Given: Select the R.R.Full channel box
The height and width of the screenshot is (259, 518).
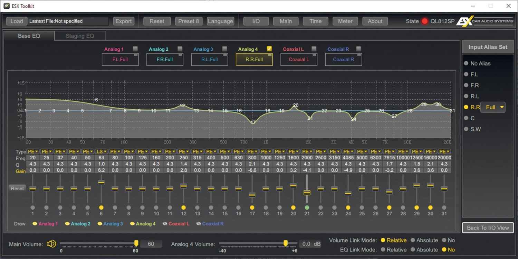Looking at the screenshot, I should (x=254, y=59).
